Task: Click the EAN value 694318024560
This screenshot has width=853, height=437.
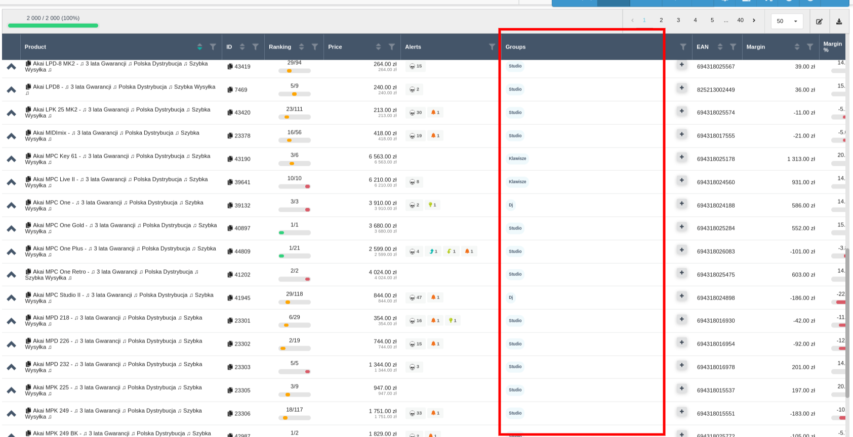Action: tap(716, 182)
